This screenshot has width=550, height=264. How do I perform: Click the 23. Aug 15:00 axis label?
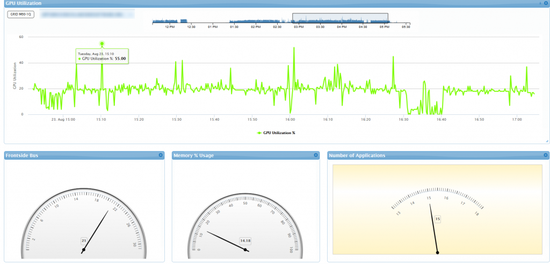coord(63,120)
